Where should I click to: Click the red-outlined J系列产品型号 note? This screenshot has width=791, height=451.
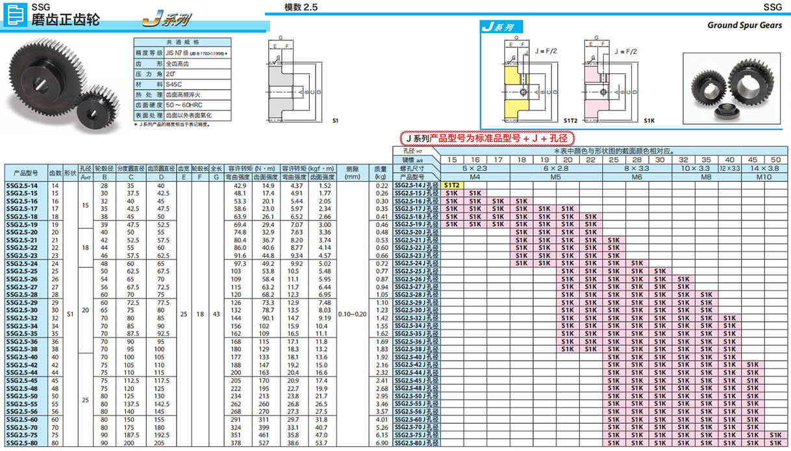click(486, 138)
